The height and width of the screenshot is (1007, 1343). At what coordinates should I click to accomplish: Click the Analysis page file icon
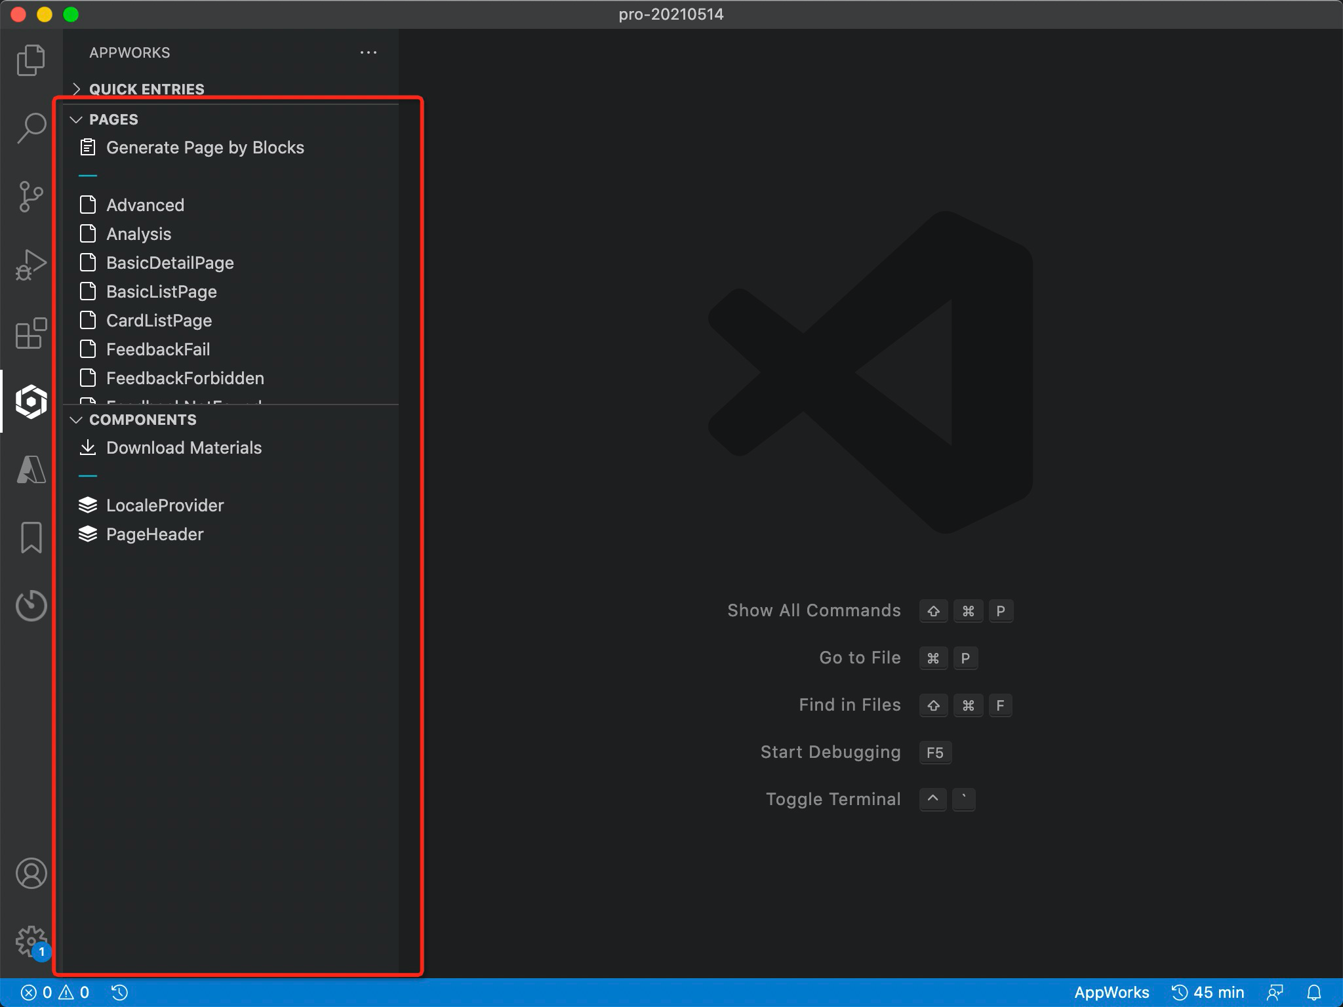tap(87, 233)
